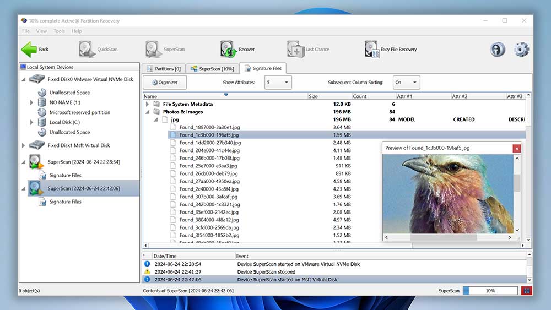Select Local Disk (C:)
This screenshot has height=310, width=551.
click(64, 122)
